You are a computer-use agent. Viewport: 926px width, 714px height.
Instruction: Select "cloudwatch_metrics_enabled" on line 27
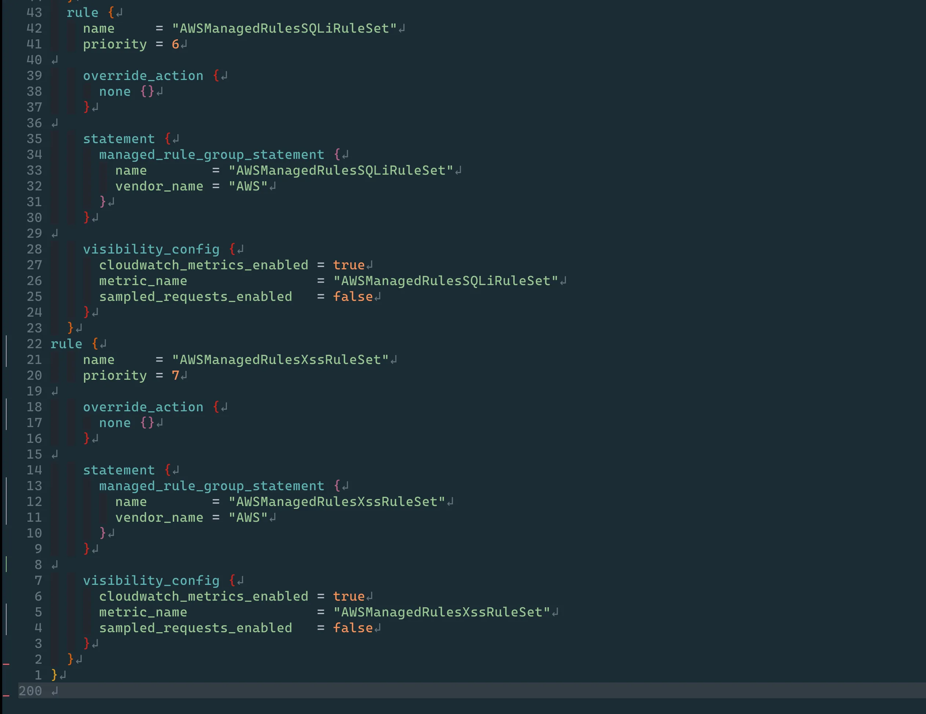coord(204,265)
